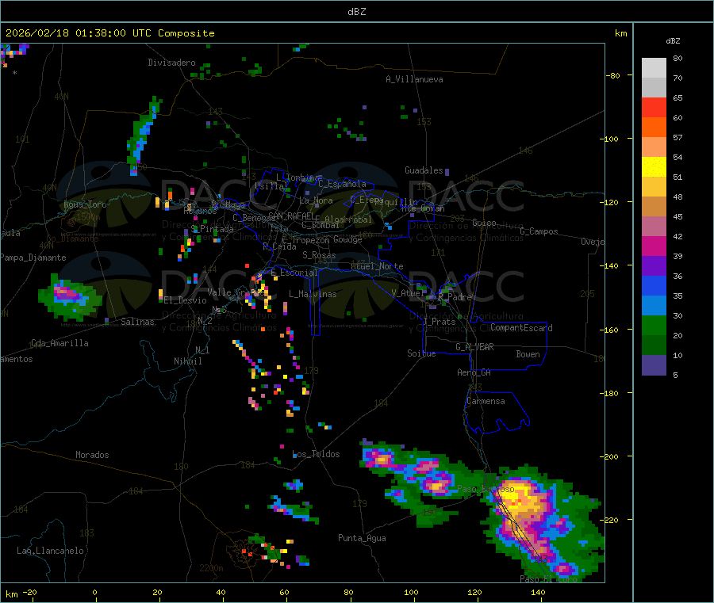Click the Soitue place label
This screenshot has width=714, height=603.
pyautogui.click(x=421, y=353)
